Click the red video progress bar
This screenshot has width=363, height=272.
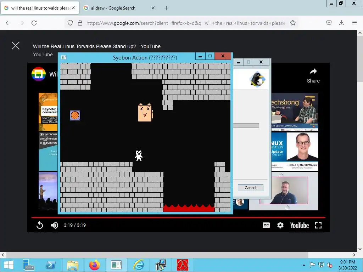pyautogui.click(x=178, y=217)
